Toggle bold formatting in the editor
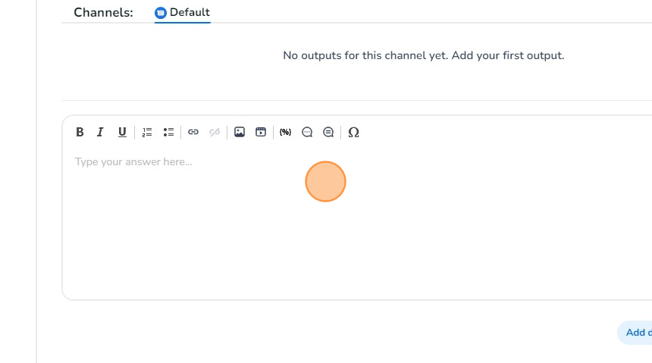The height and width of the screenshot is (363, 652). (x=80, y=132)
